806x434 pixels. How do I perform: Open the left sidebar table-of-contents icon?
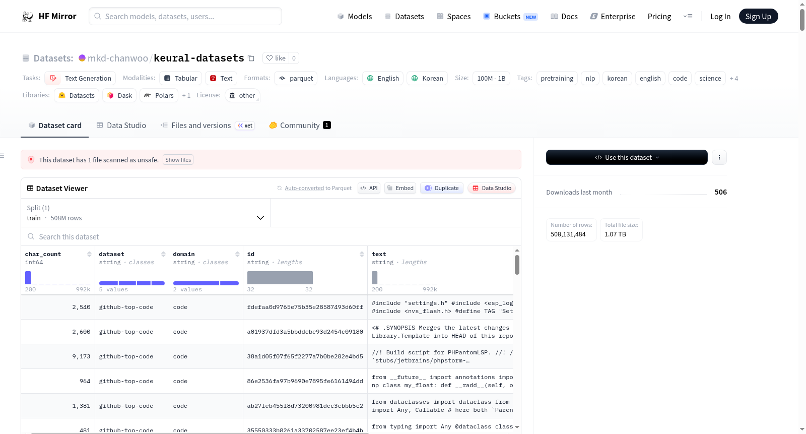pyautogui.click(x=2, y=156)
